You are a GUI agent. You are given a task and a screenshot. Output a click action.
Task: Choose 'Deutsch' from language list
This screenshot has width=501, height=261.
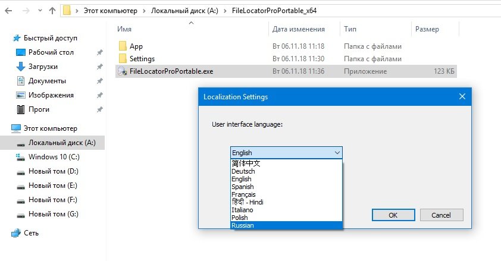pyautogui.click(x=286, y=171)
